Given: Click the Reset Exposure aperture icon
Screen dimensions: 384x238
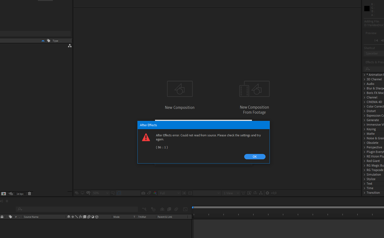Looking at the screenshot, I should coord(267,193).
